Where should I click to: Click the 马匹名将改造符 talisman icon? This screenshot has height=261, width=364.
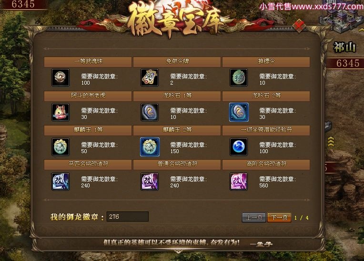click(x=61, y=181)
